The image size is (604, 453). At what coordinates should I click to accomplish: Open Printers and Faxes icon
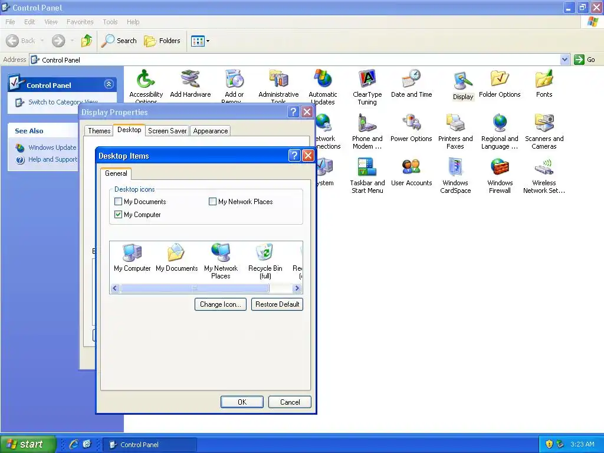[x=455, y=132]
